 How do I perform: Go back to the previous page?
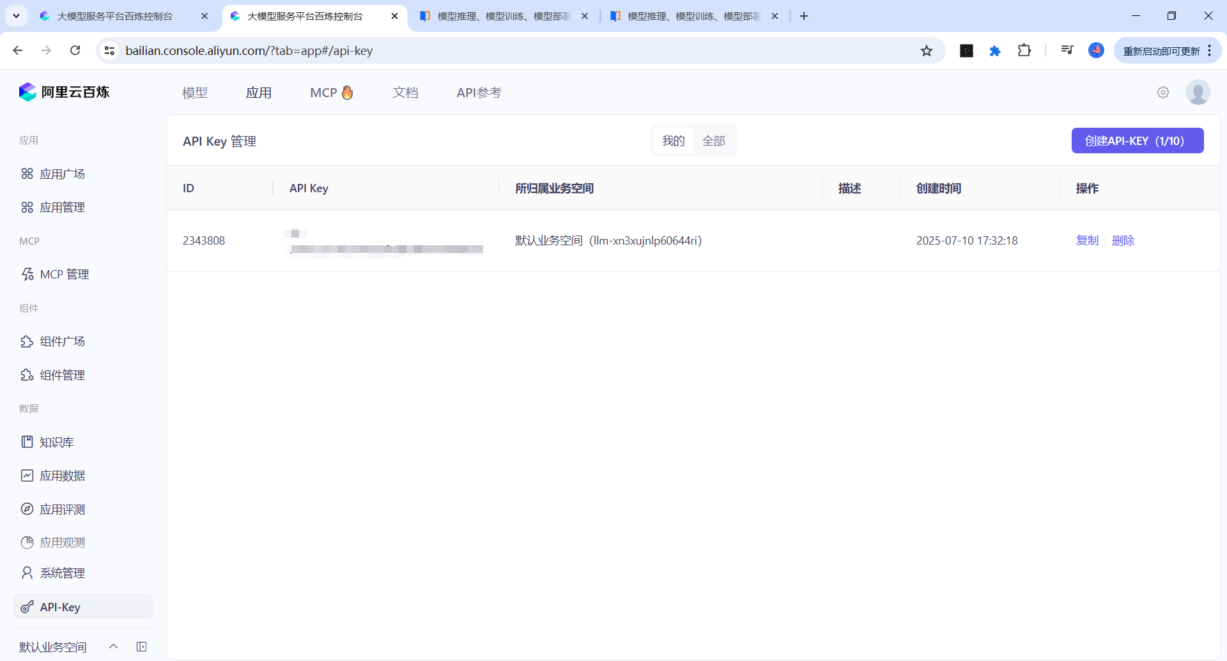pos(18,50)
